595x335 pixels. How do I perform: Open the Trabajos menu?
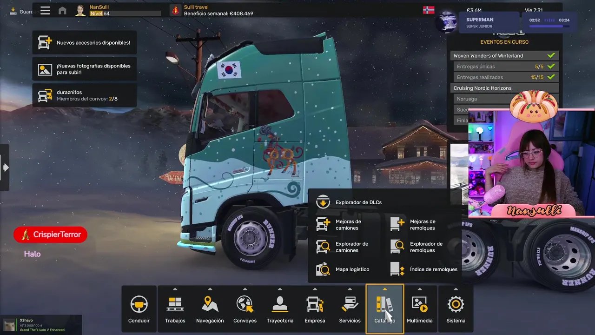[x=175, y=309]
